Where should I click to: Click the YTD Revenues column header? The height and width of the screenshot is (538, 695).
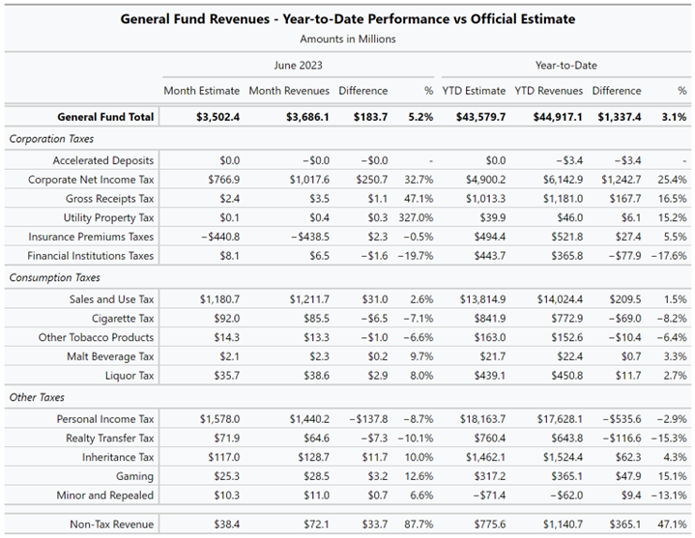[x=548, y=91]
